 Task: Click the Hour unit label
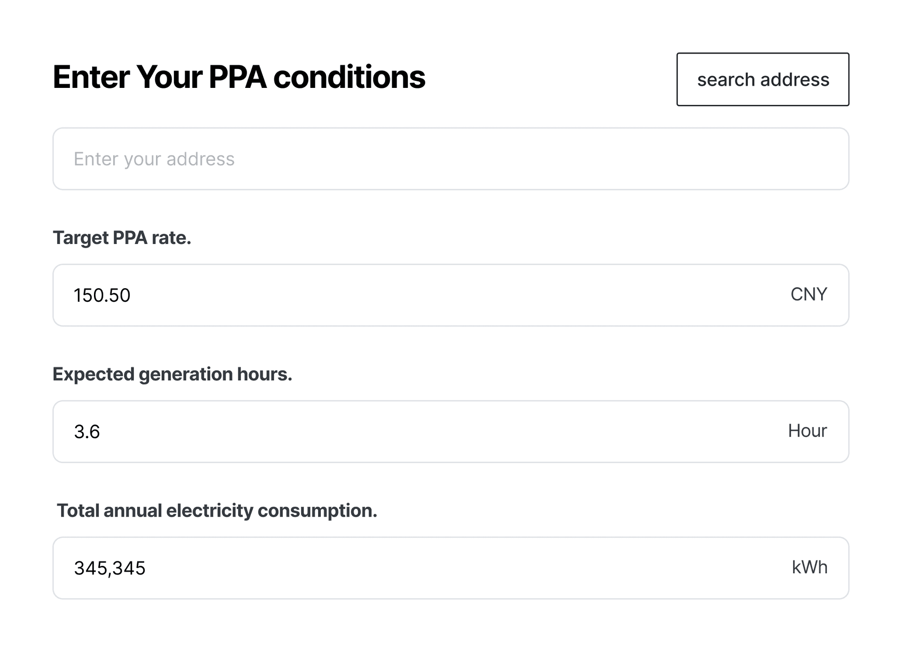807,431
